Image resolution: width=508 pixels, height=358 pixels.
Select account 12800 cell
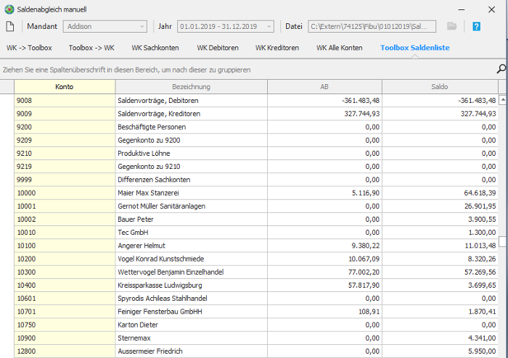point(65,351)
